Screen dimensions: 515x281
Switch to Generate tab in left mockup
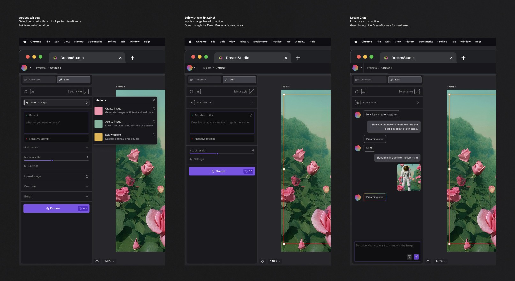coord(39,80)
